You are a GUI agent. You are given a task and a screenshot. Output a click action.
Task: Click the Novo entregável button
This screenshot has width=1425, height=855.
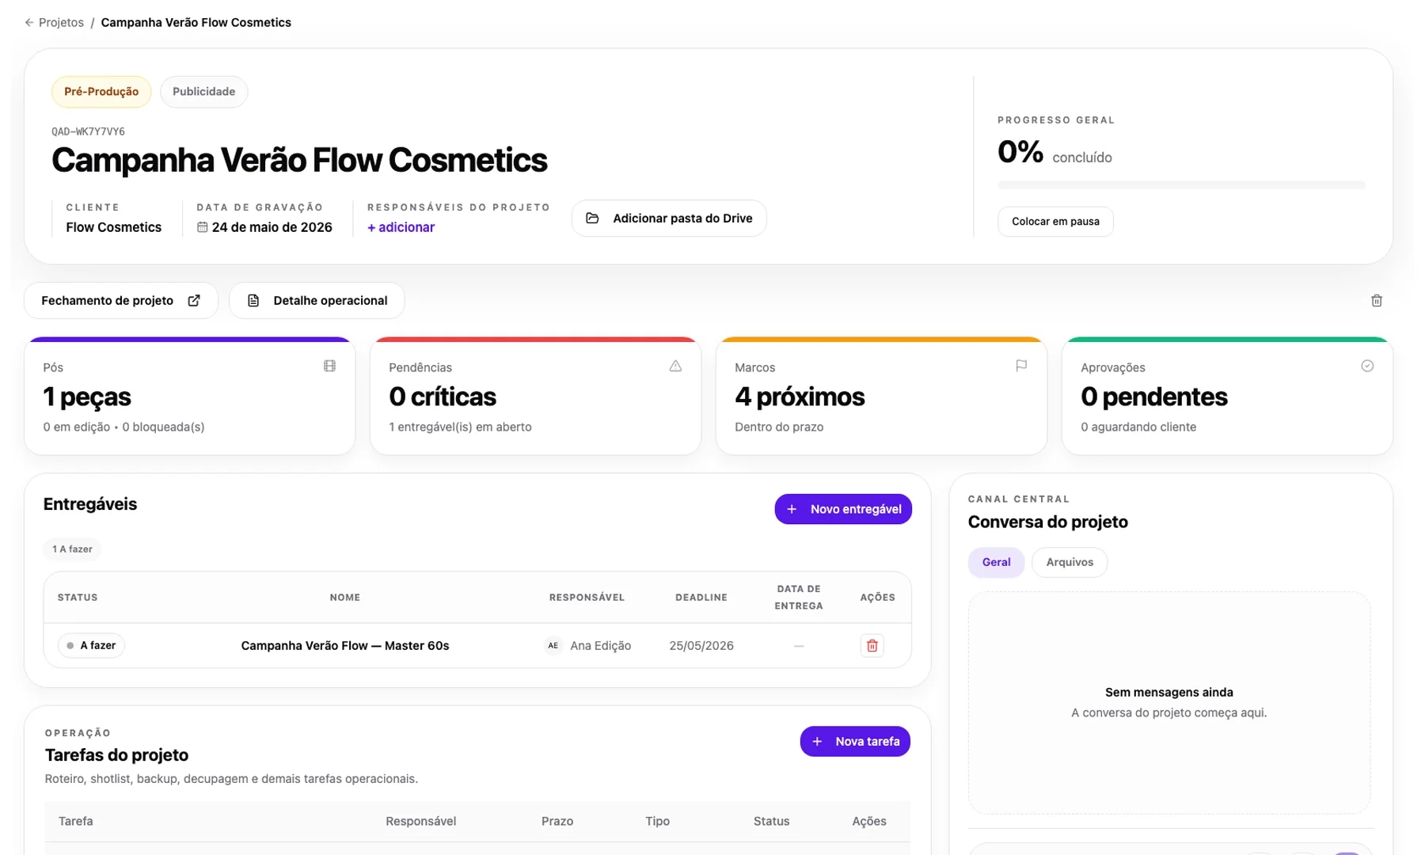point(843,509)
